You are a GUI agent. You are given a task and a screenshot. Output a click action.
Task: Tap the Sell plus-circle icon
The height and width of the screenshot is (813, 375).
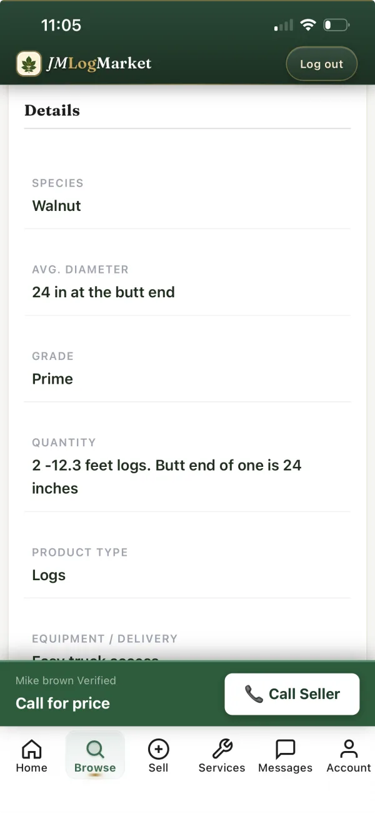pyautogui.click(x=158, y=749)
